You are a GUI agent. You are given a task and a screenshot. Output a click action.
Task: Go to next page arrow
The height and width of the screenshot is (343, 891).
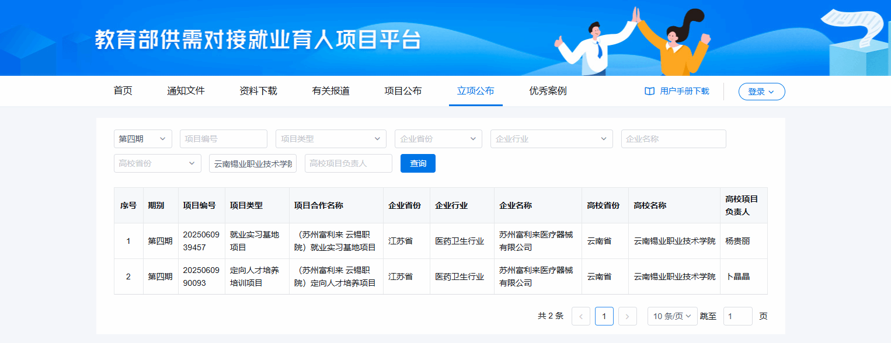(x=627, y=316)
